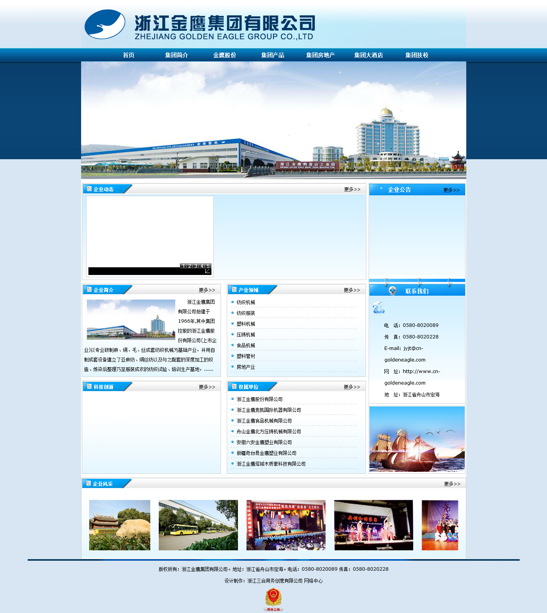
Task: Open 舟山金鹰北方压铸机械有限公司 link
Action: click(269, 431)
